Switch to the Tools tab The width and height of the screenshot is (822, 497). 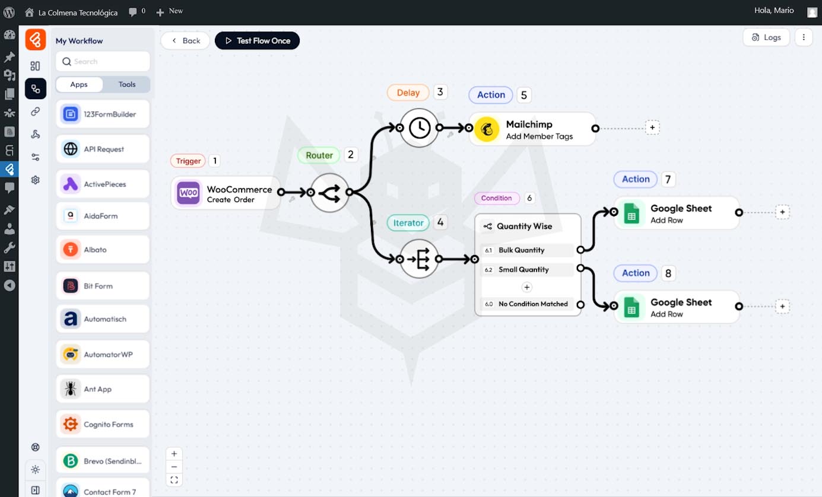tap(126, 84)
